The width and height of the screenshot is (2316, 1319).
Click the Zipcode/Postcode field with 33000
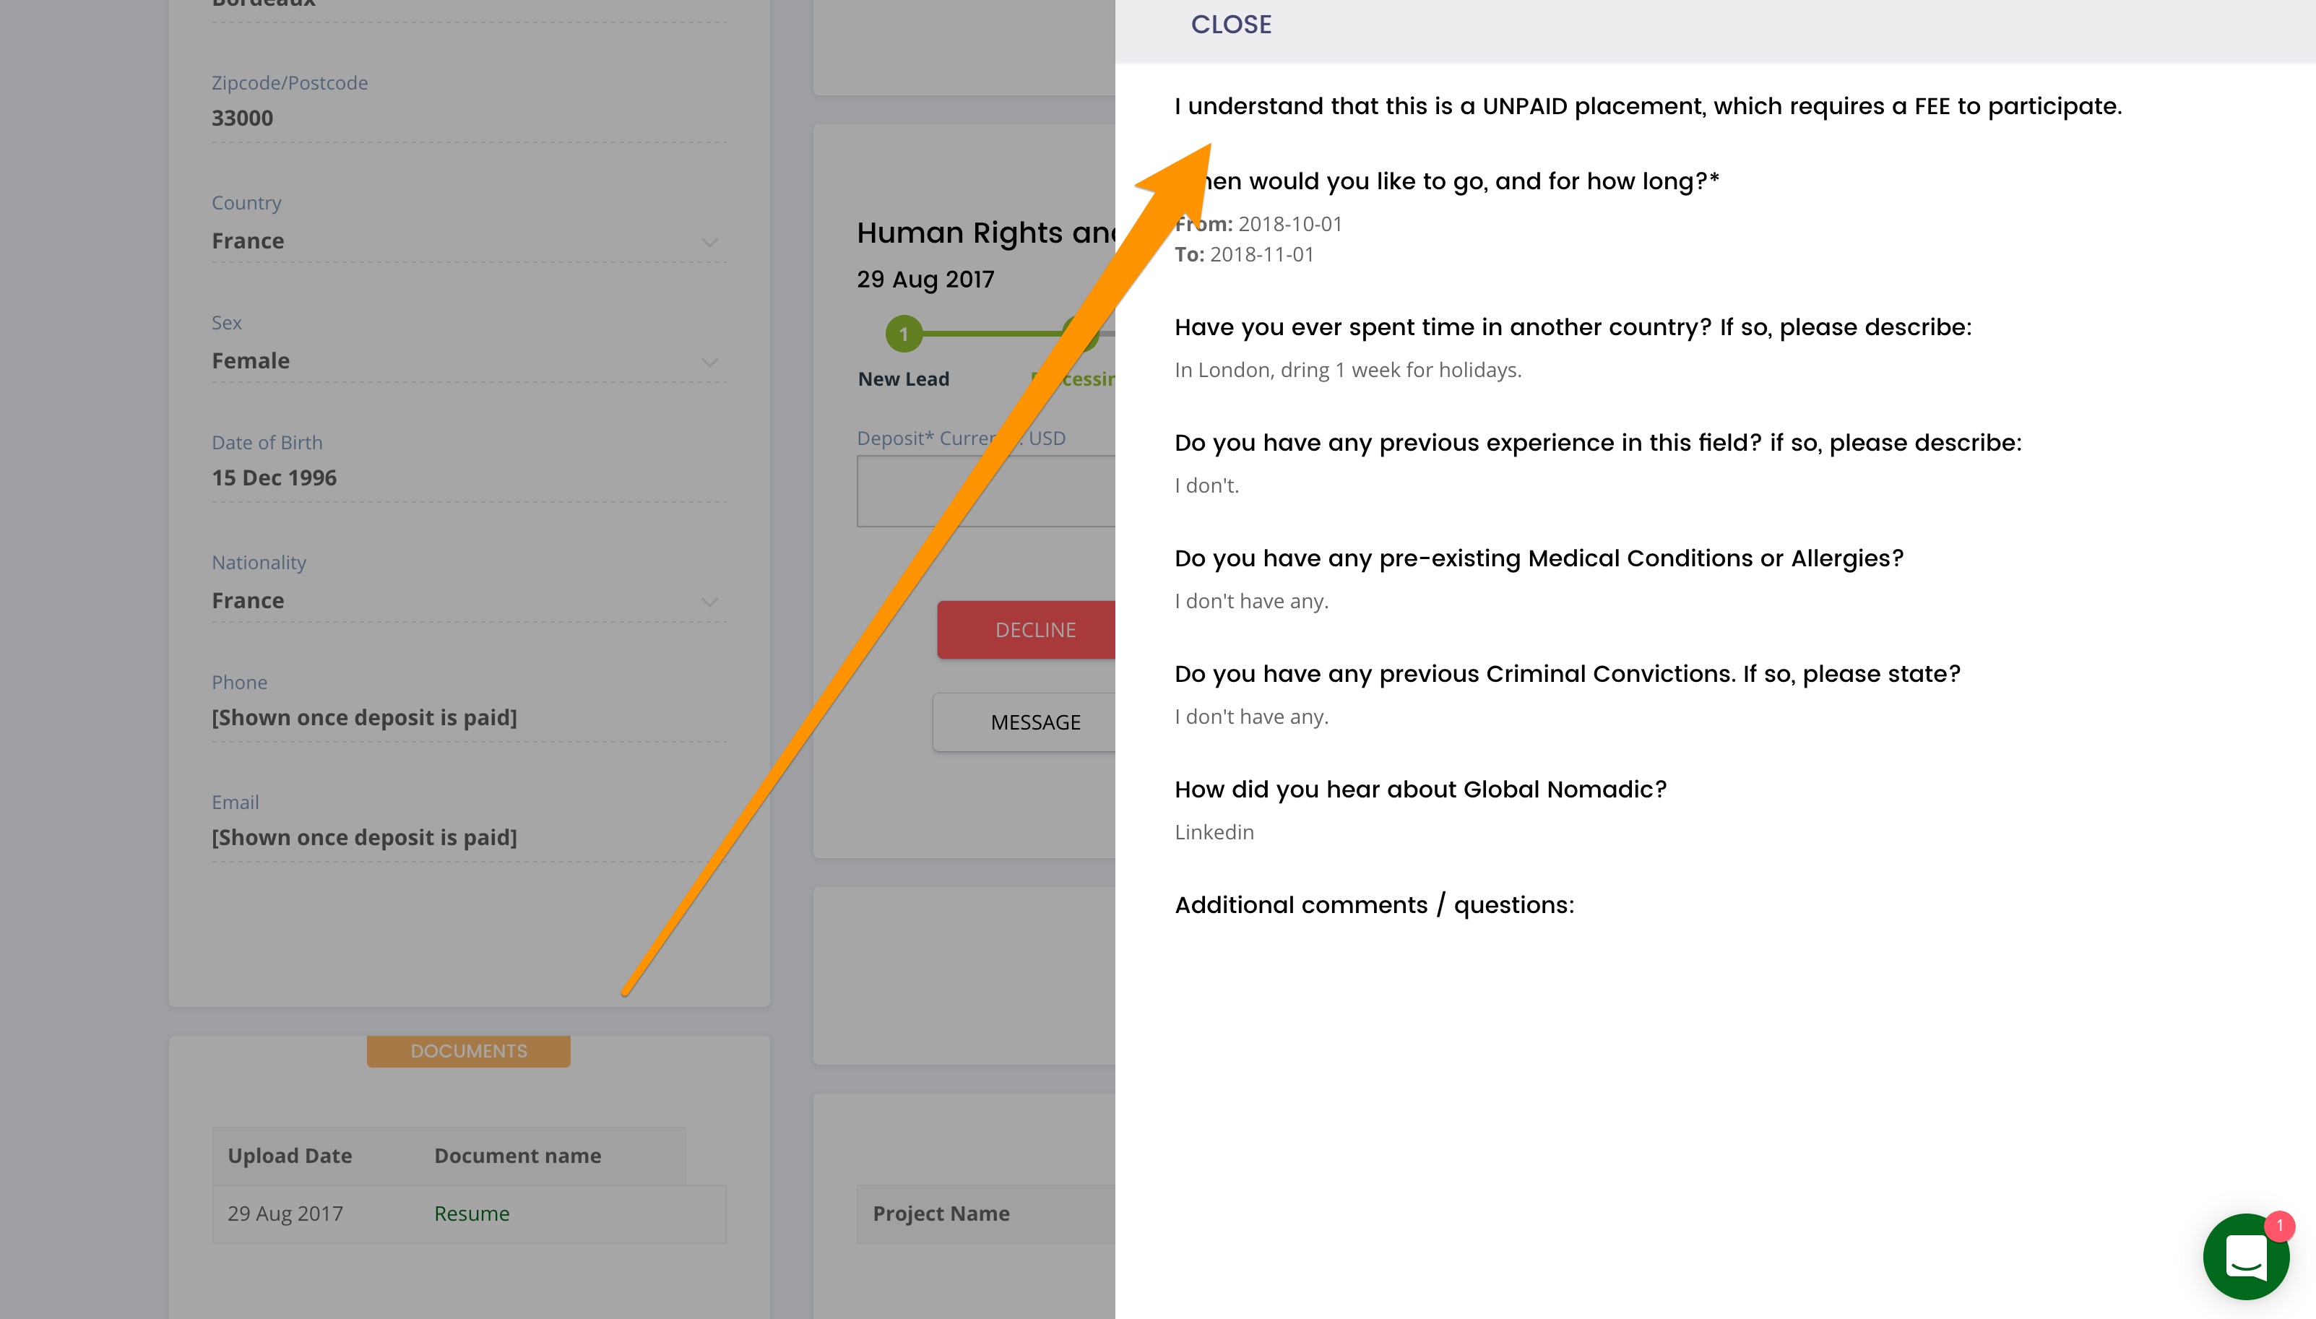pos(467,118)
